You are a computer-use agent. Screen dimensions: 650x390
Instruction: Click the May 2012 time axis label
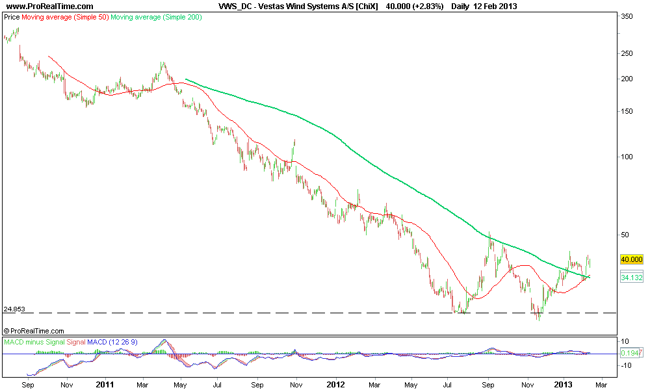point(411,385)
